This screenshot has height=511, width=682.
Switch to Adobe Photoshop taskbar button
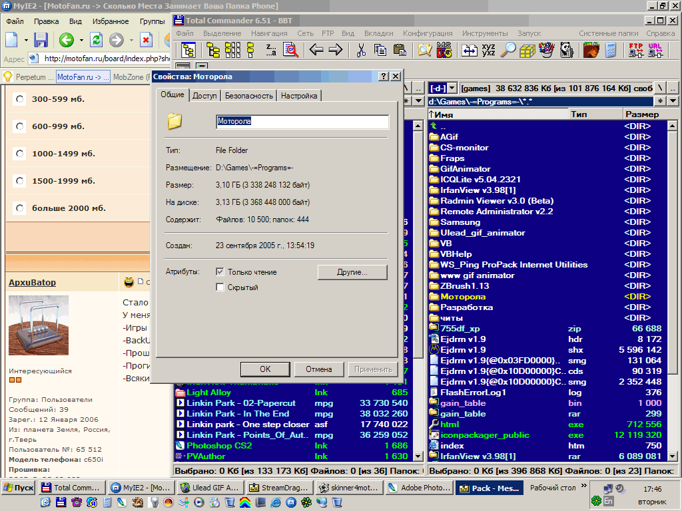coord(420,488)
